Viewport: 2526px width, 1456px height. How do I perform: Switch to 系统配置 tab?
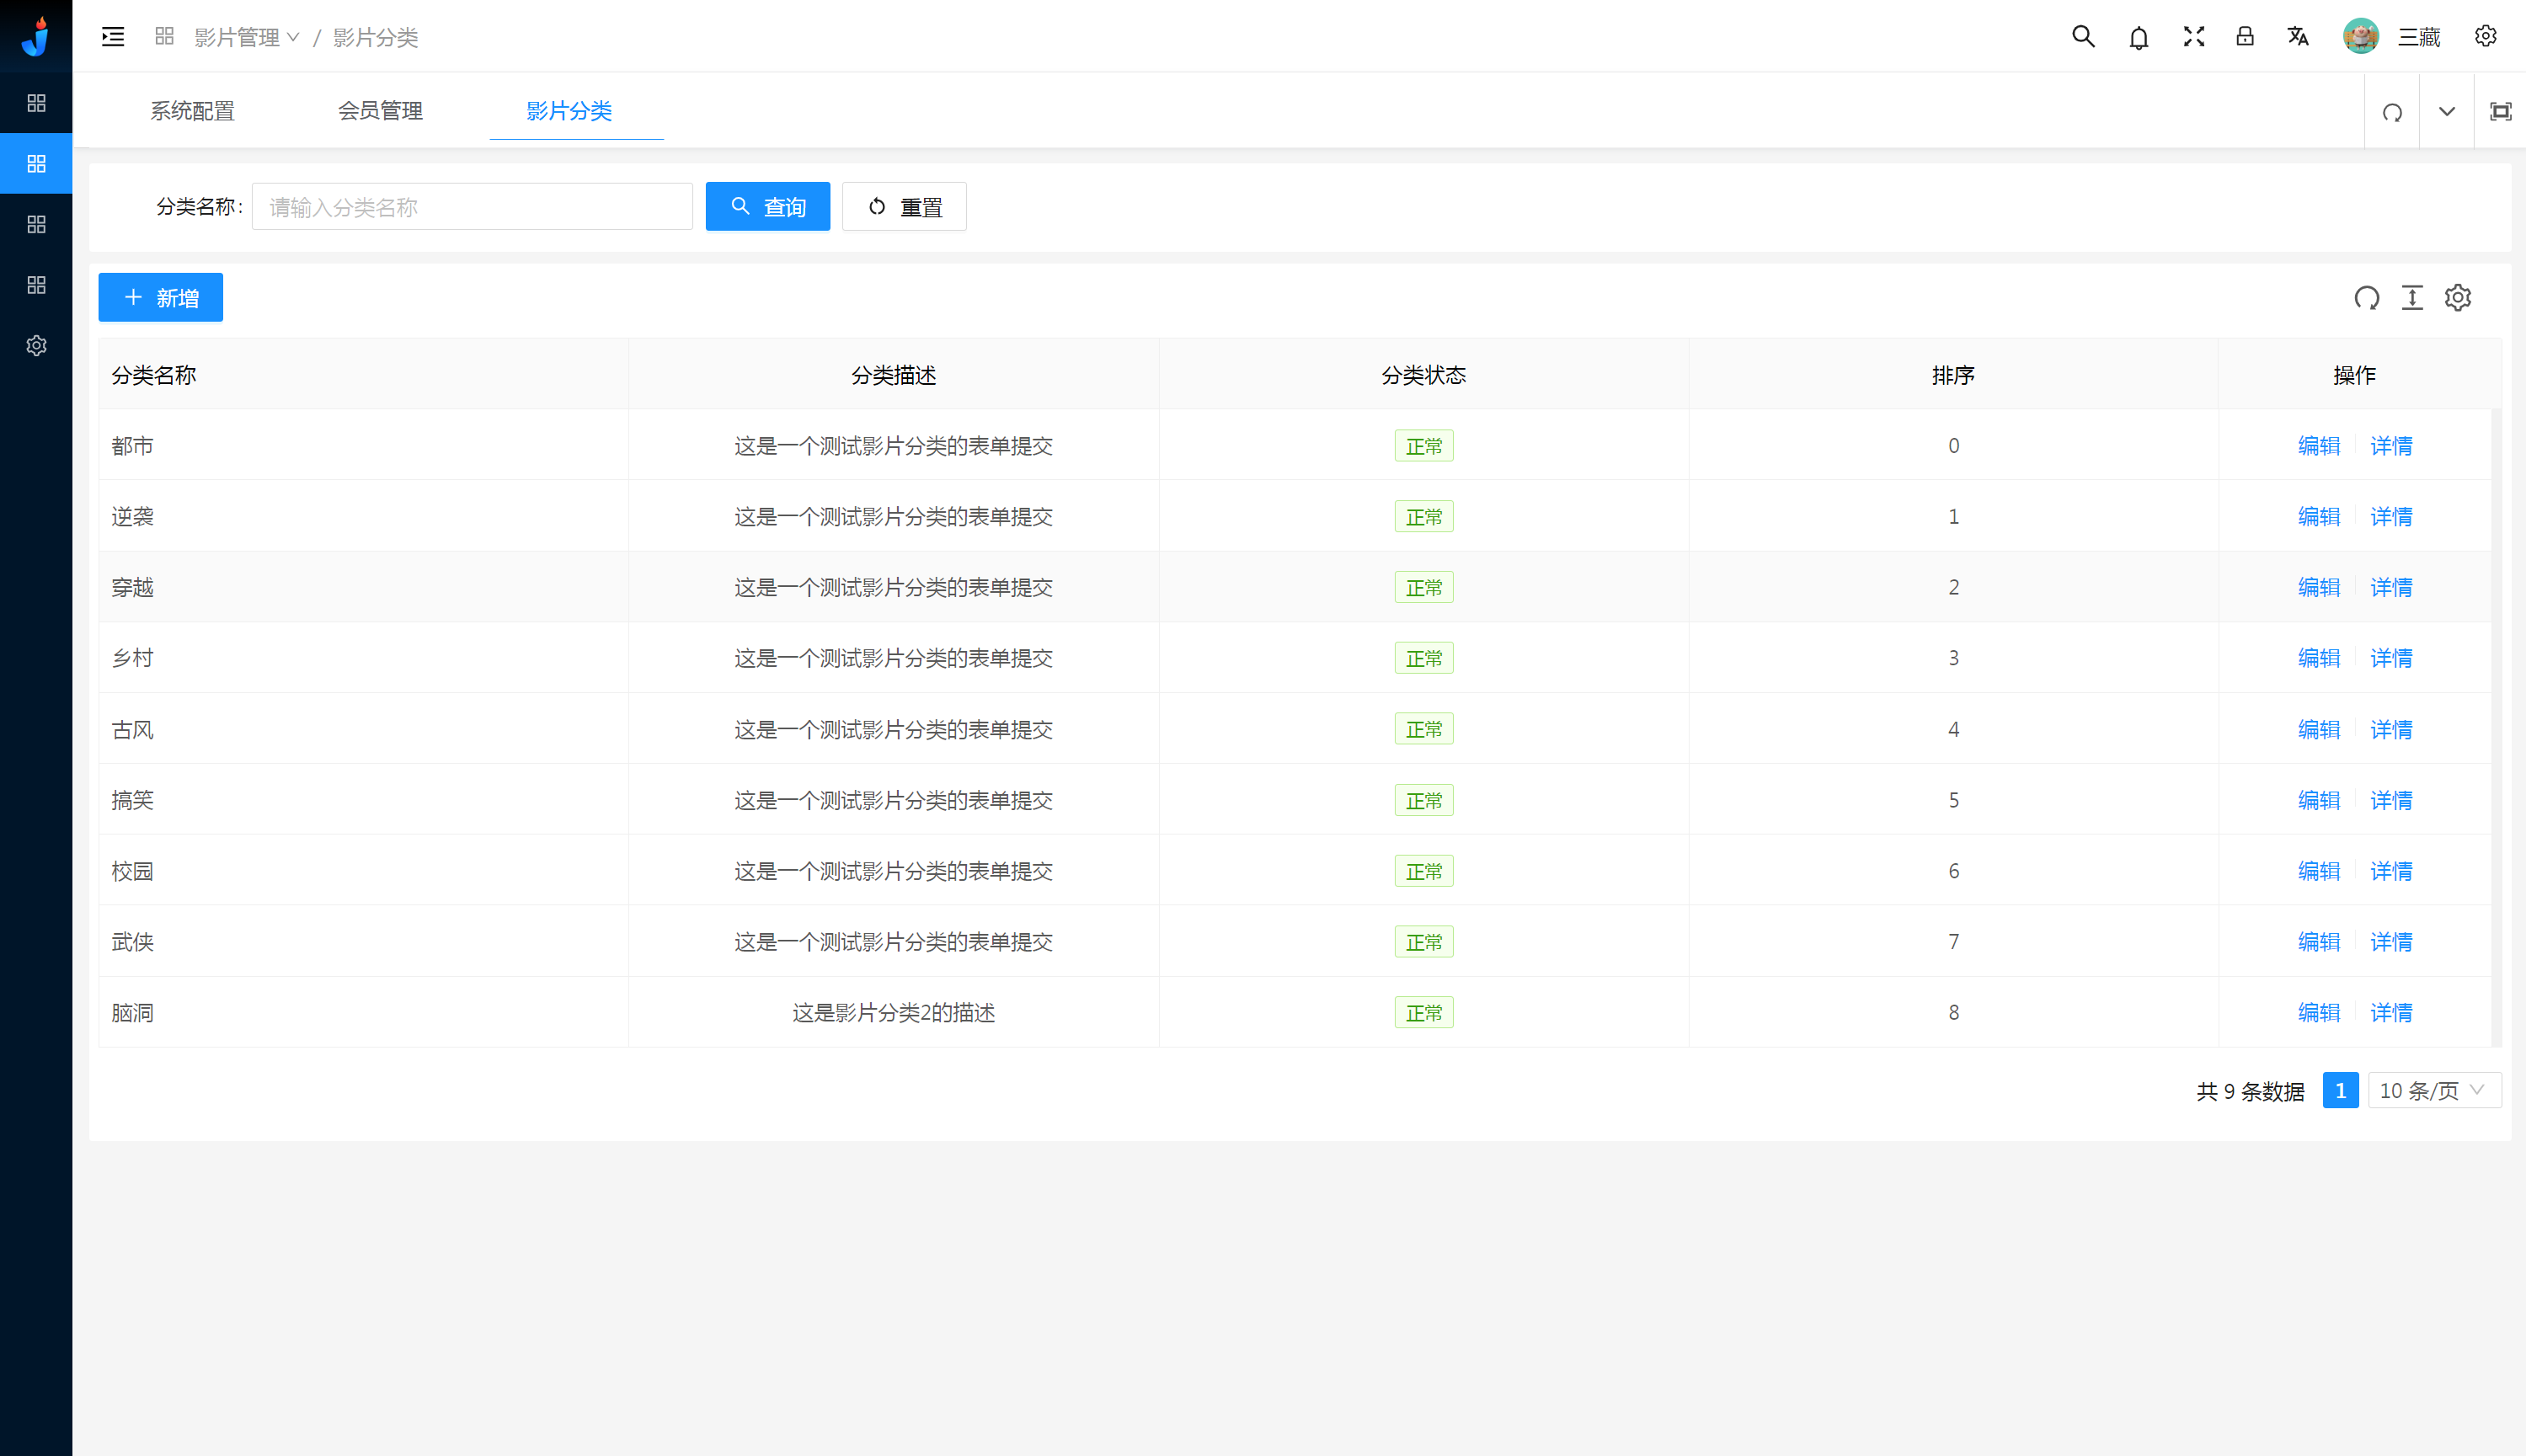pos(192,111)
